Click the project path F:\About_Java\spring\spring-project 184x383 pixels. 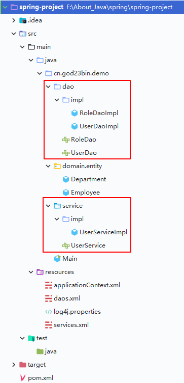(x=119, y=7)
